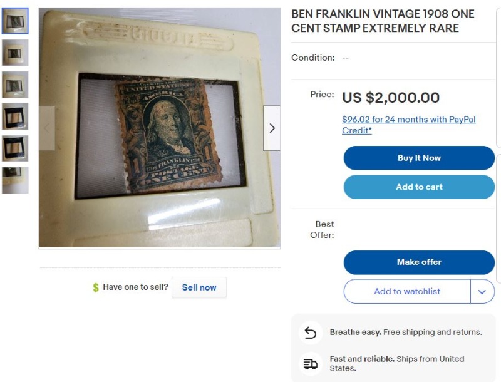Image resolution: width=501 pixels, height=382 pixels.
Task: Select the sixth stamp thumbnail
Action: (15, 180)
